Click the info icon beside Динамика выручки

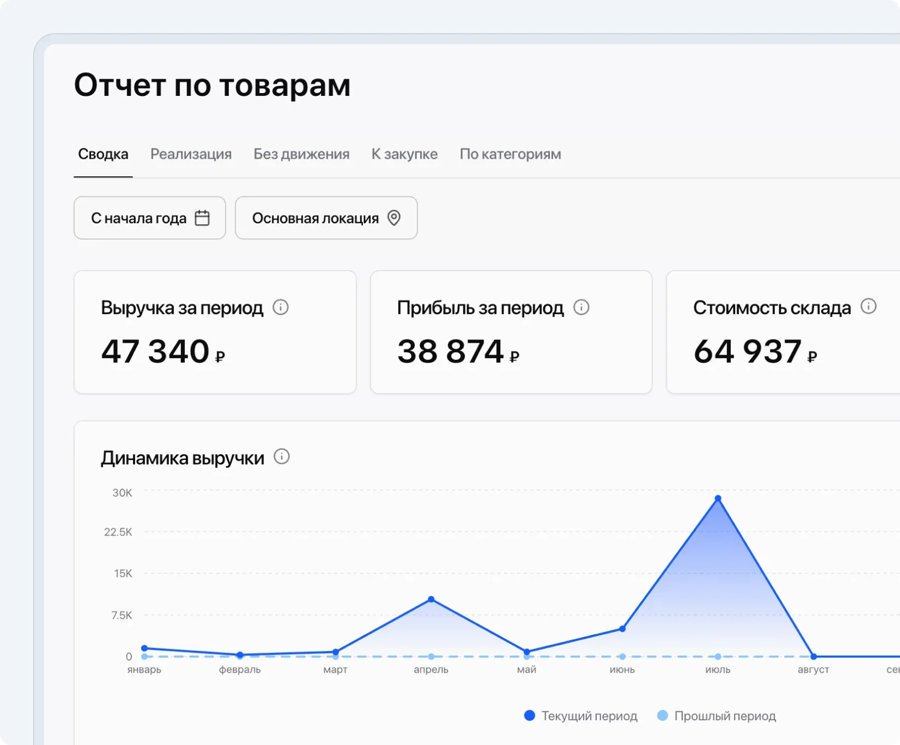[x=283, y=456]
